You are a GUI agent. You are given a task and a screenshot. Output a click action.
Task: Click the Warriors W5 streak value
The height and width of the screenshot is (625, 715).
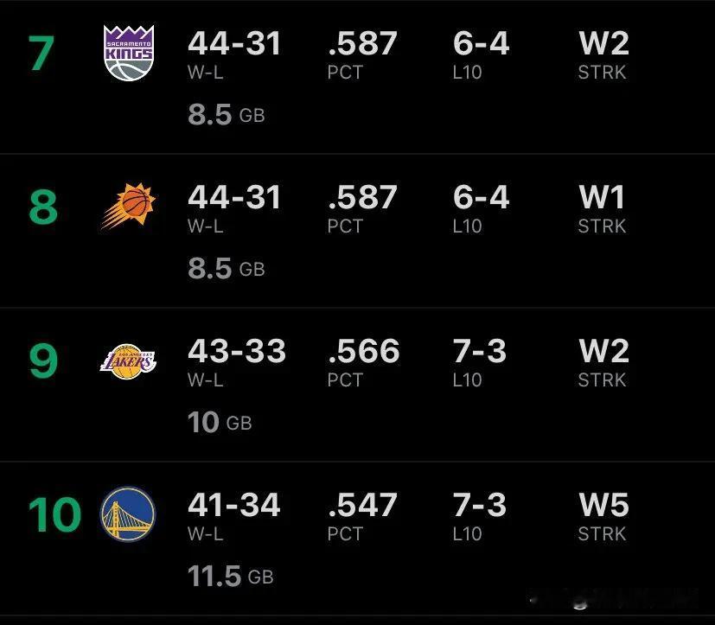click(603, 505)
